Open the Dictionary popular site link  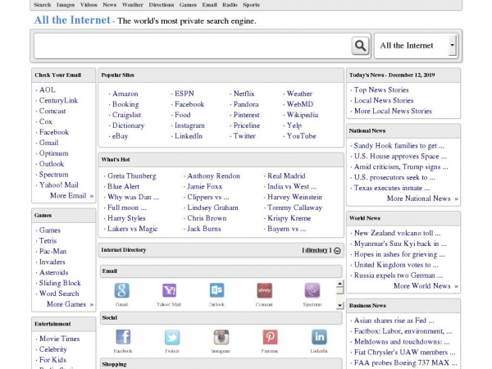click(129, 125)
